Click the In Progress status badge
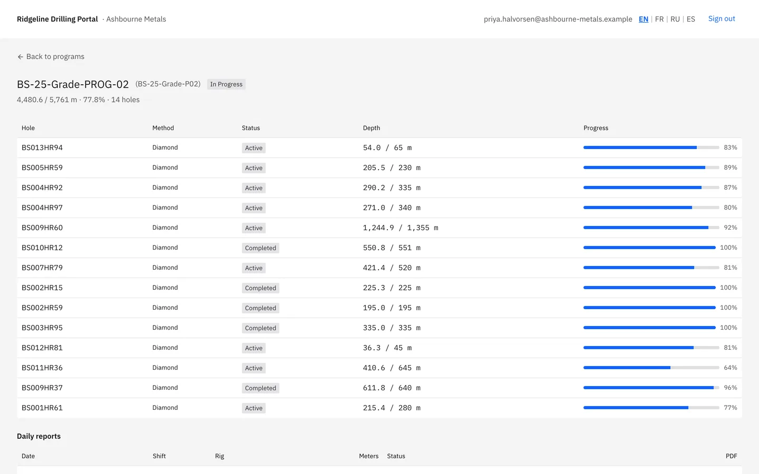The width and height of the screenshot is (759, 474). (x=226, y=84)
